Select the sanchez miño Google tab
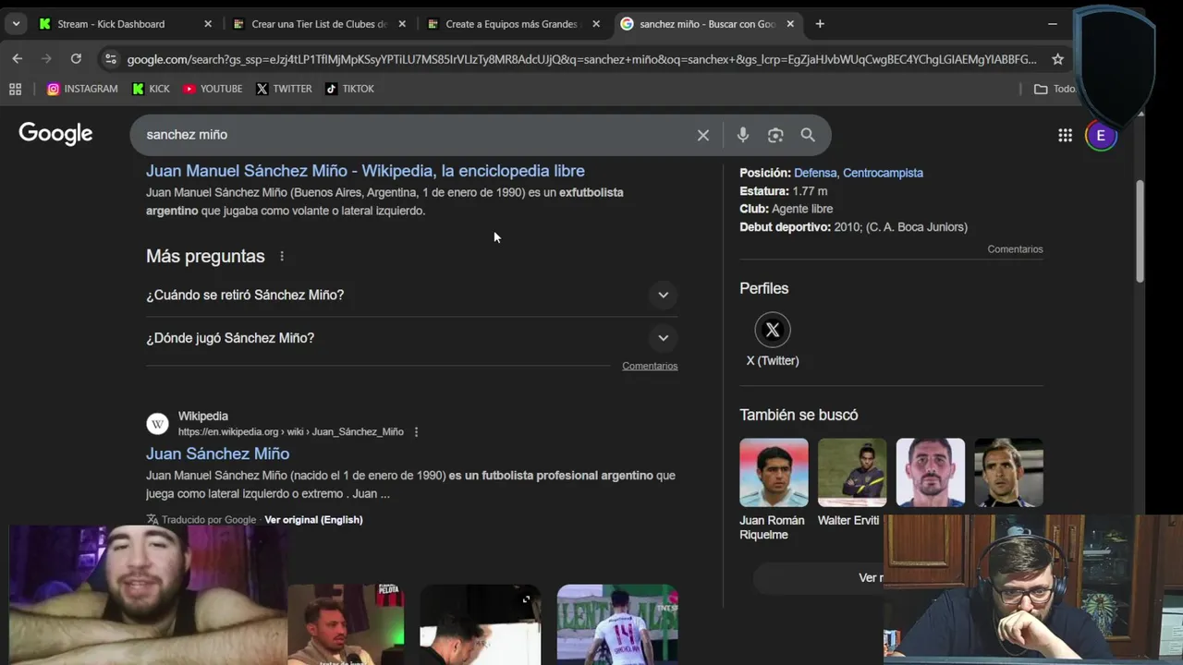This screenshot has height=665, width=1183. click(707, 24)
